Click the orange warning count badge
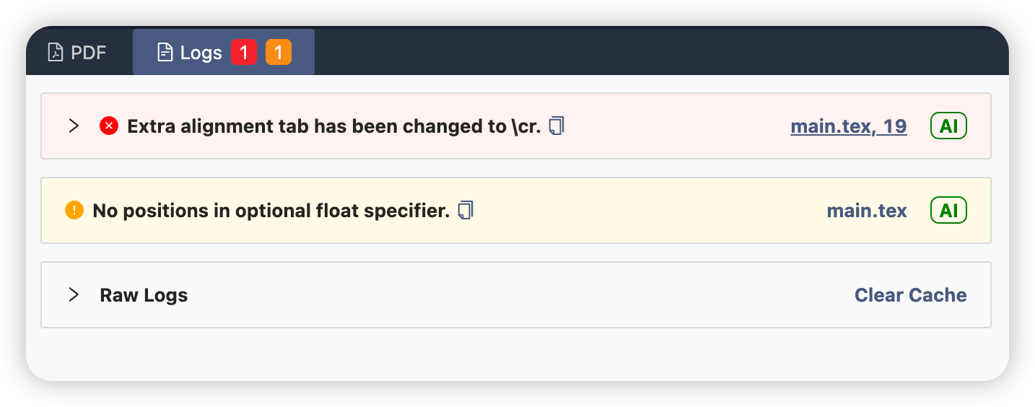Screen dimensions: 1035x407 click(x=279, y=53)
